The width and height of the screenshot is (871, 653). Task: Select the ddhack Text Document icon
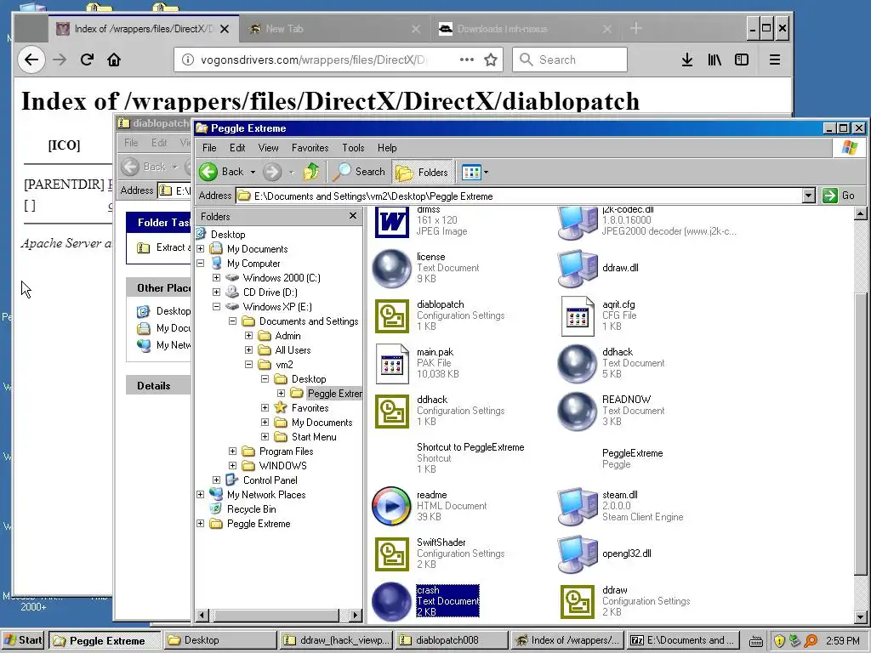click(578, 364)
